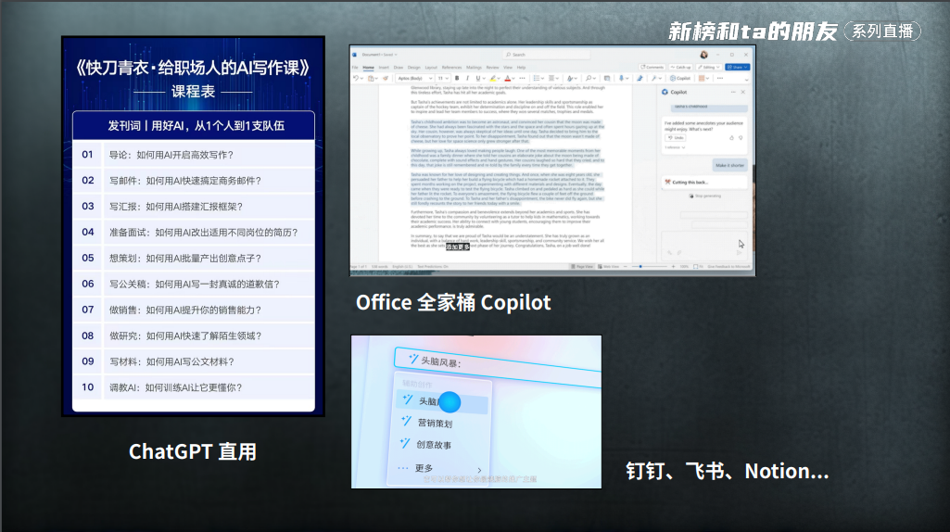Click the Undo button in Copilot reply
Screen dimensions: 950x532
tap(676, 137)
